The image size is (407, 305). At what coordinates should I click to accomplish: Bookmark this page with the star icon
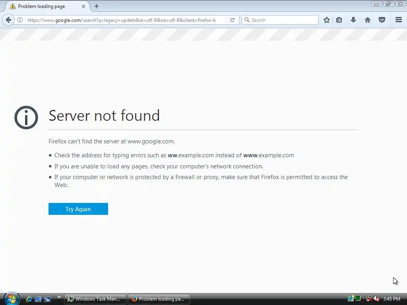click(x=327, y=20)
